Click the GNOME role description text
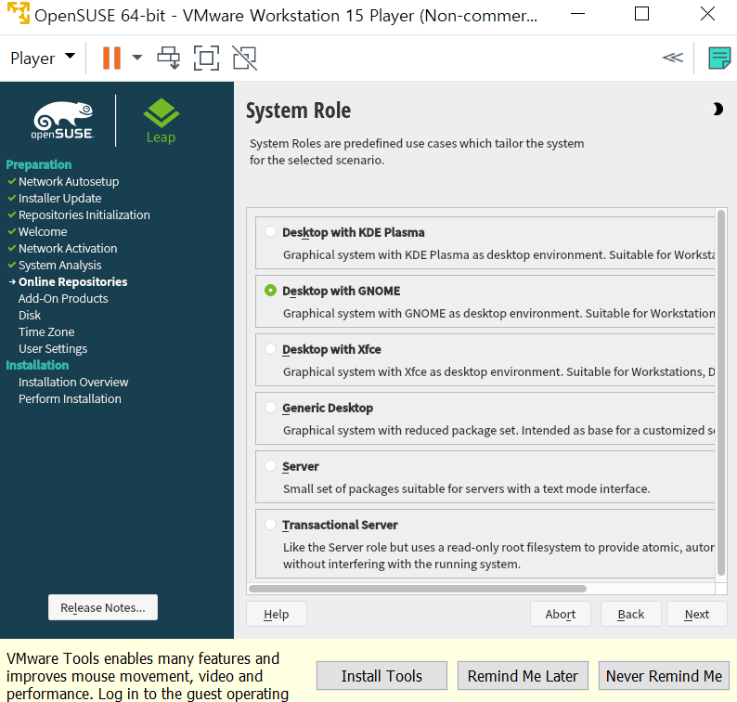 pos(498,313)
